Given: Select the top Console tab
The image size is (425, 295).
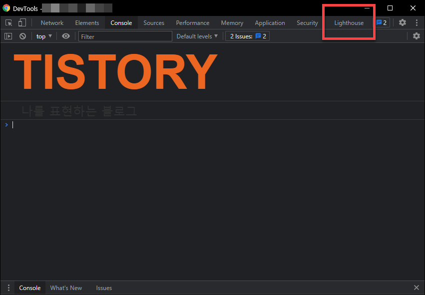Looking at the screenshot, I should click(x=121, y=23).
